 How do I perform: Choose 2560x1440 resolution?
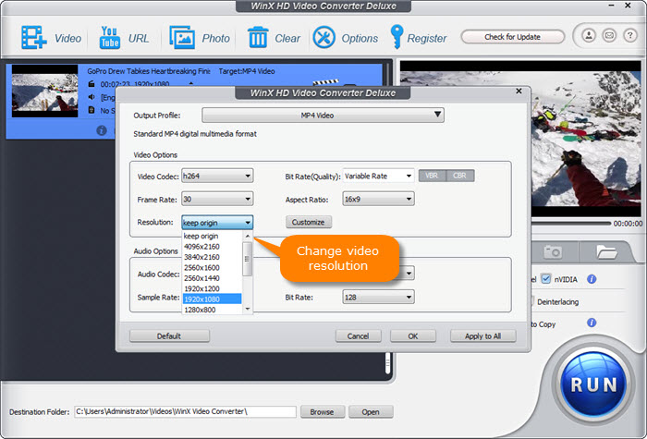point(212,278)
